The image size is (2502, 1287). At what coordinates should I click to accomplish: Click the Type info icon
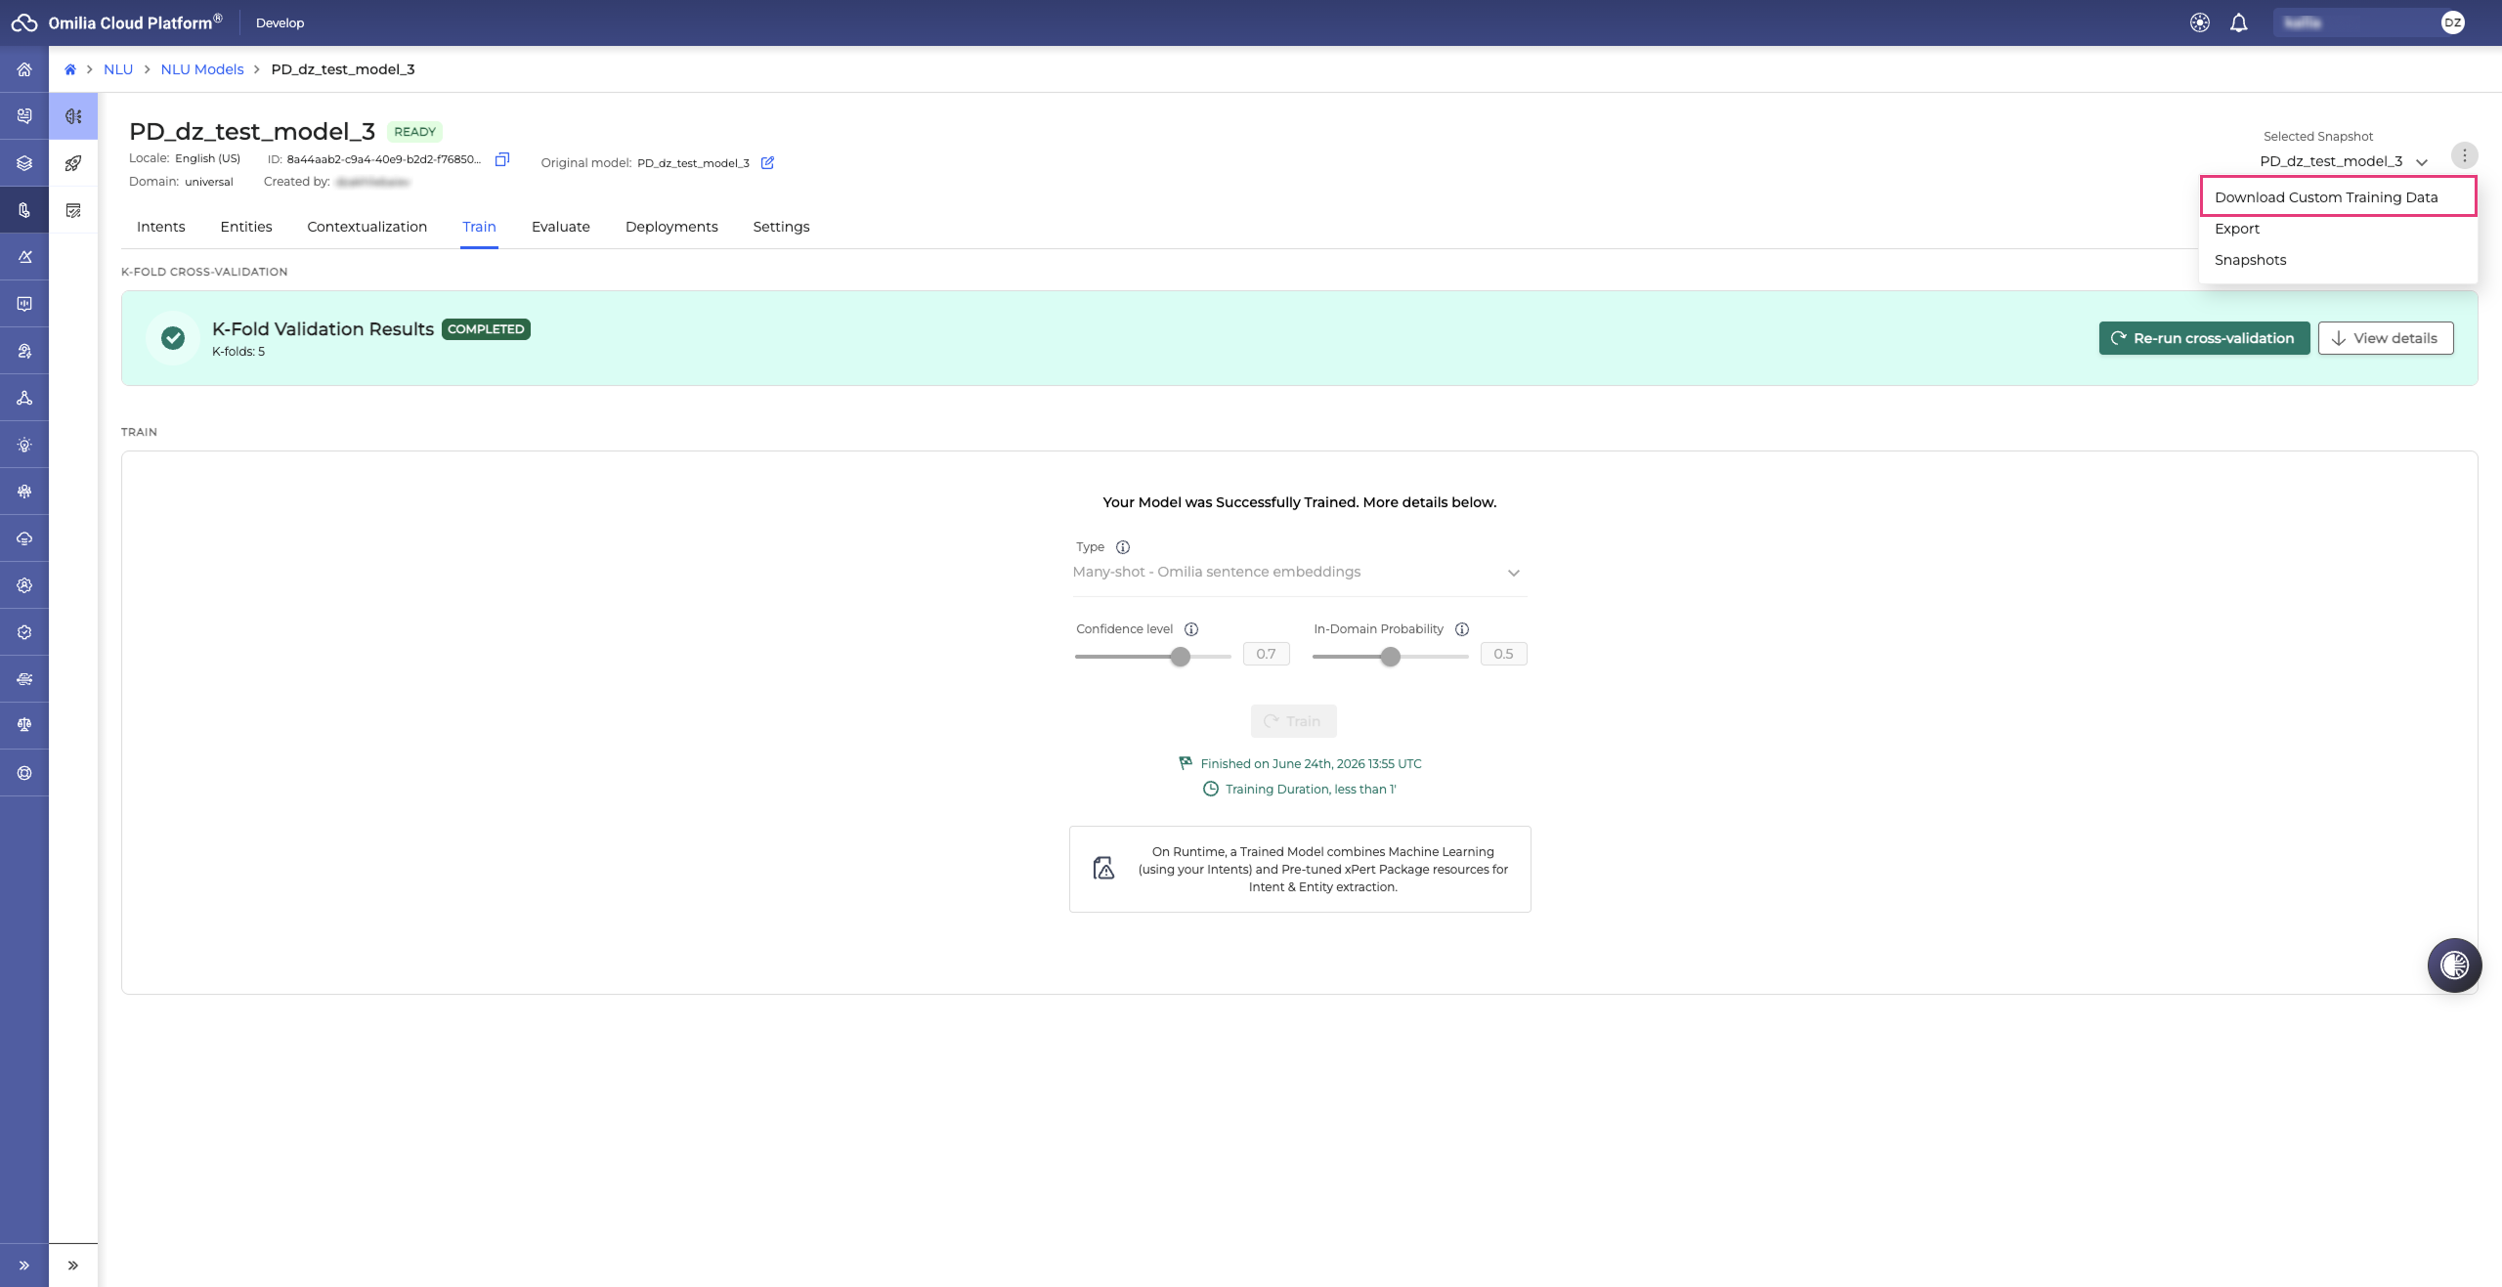1123,547
